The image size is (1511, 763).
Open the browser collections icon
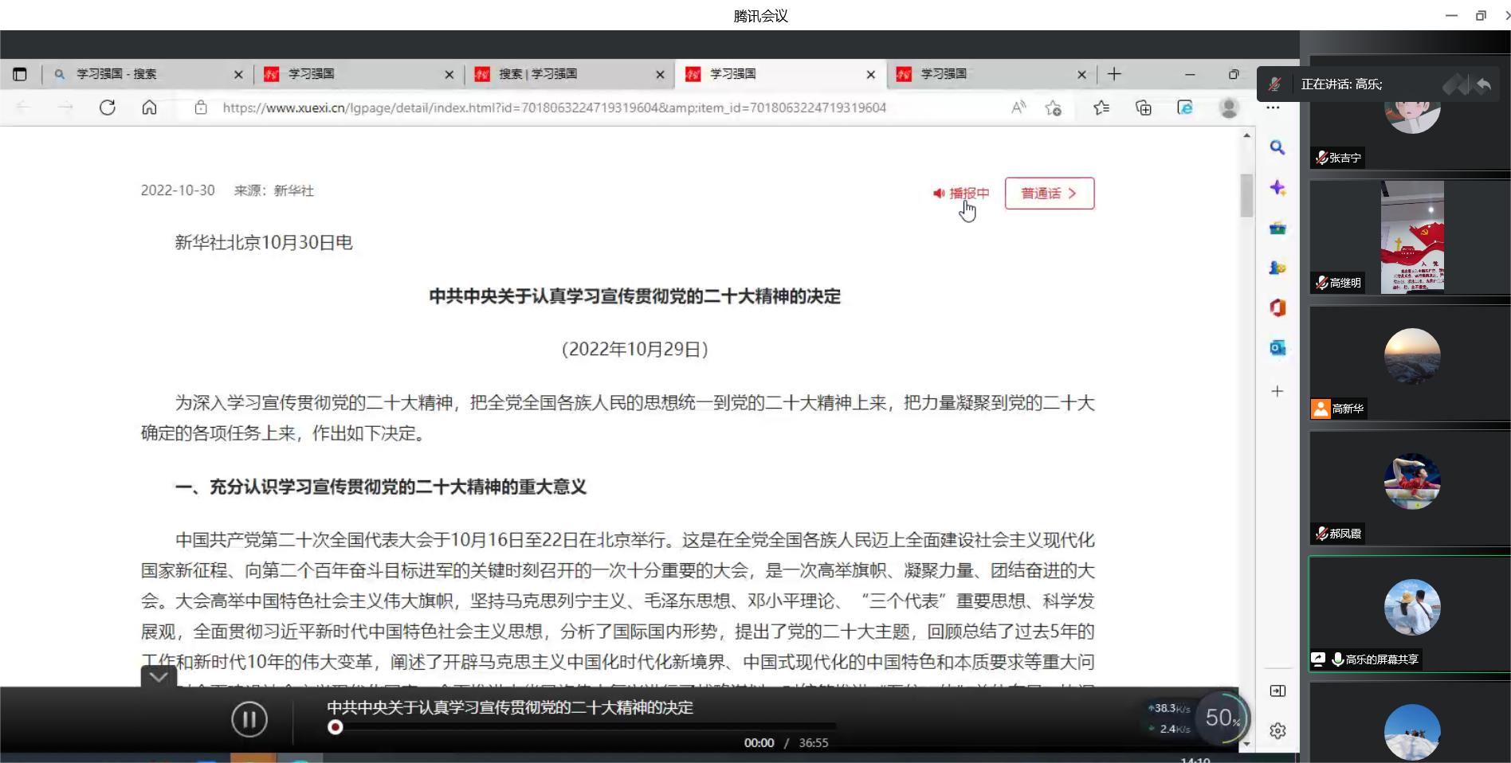tap(1144, 108)
